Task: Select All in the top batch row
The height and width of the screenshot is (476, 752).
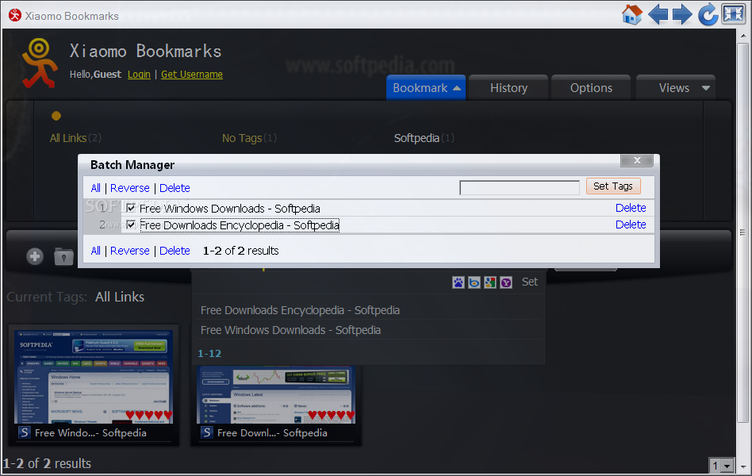Action: pyautogui.click(x=96, y=188)
